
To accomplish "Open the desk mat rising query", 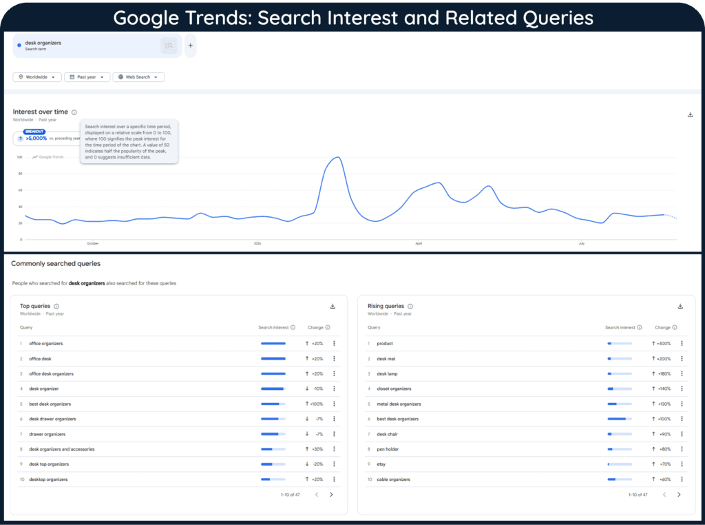I will (x=386, y=358).
